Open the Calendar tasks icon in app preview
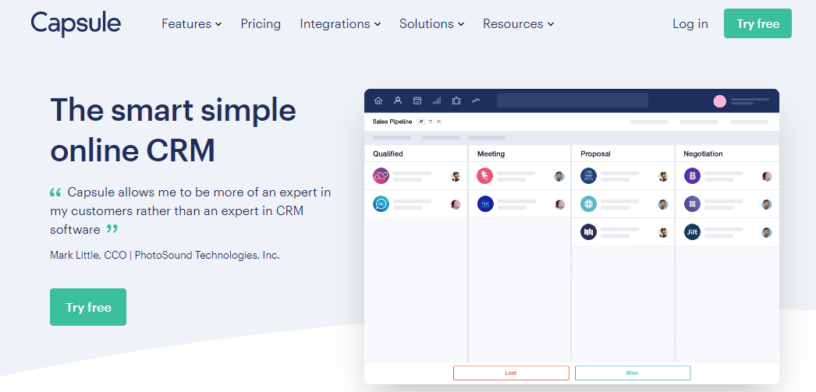Image resolution: width=816 pixels, height=392 pixels. coord(417,101)
